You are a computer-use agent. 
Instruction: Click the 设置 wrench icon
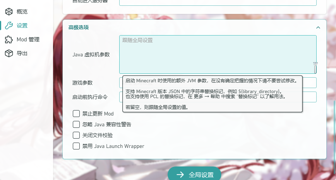9,25
